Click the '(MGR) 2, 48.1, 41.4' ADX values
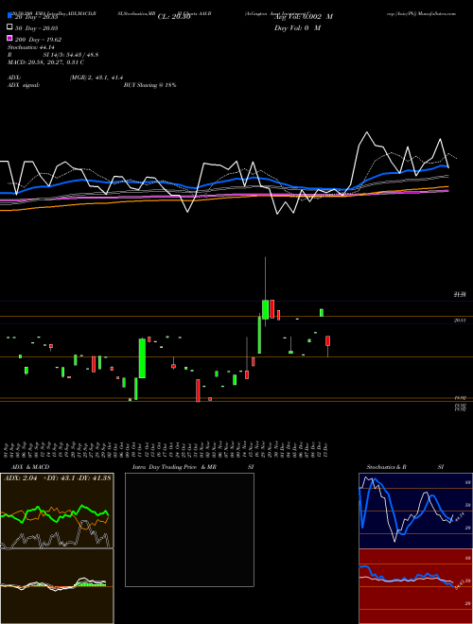The image size is (473, 624). click(x=96, y=78)
